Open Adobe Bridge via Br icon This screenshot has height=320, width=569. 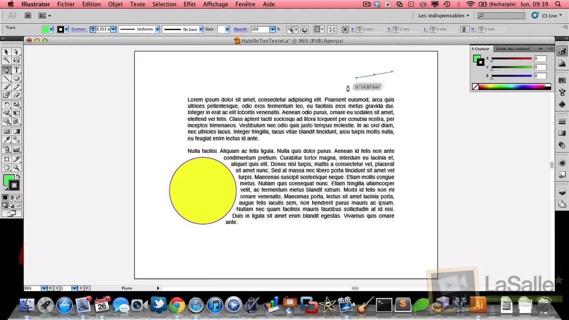[28, 16]
